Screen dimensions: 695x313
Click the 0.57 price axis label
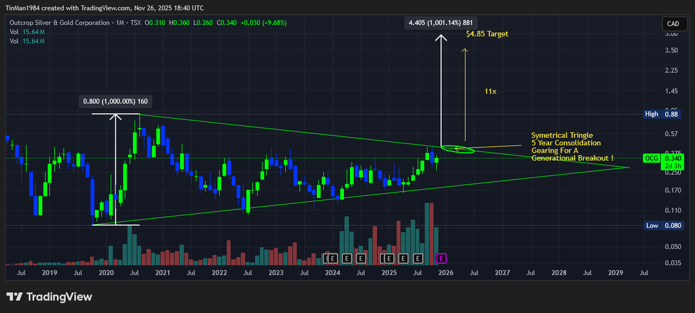click(x=671, y=134)
